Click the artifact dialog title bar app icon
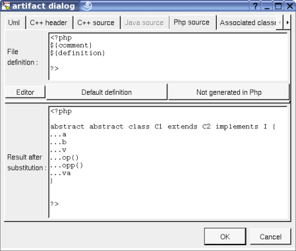The width and height of the screenshot is (296, 251). tap(6, 6)
